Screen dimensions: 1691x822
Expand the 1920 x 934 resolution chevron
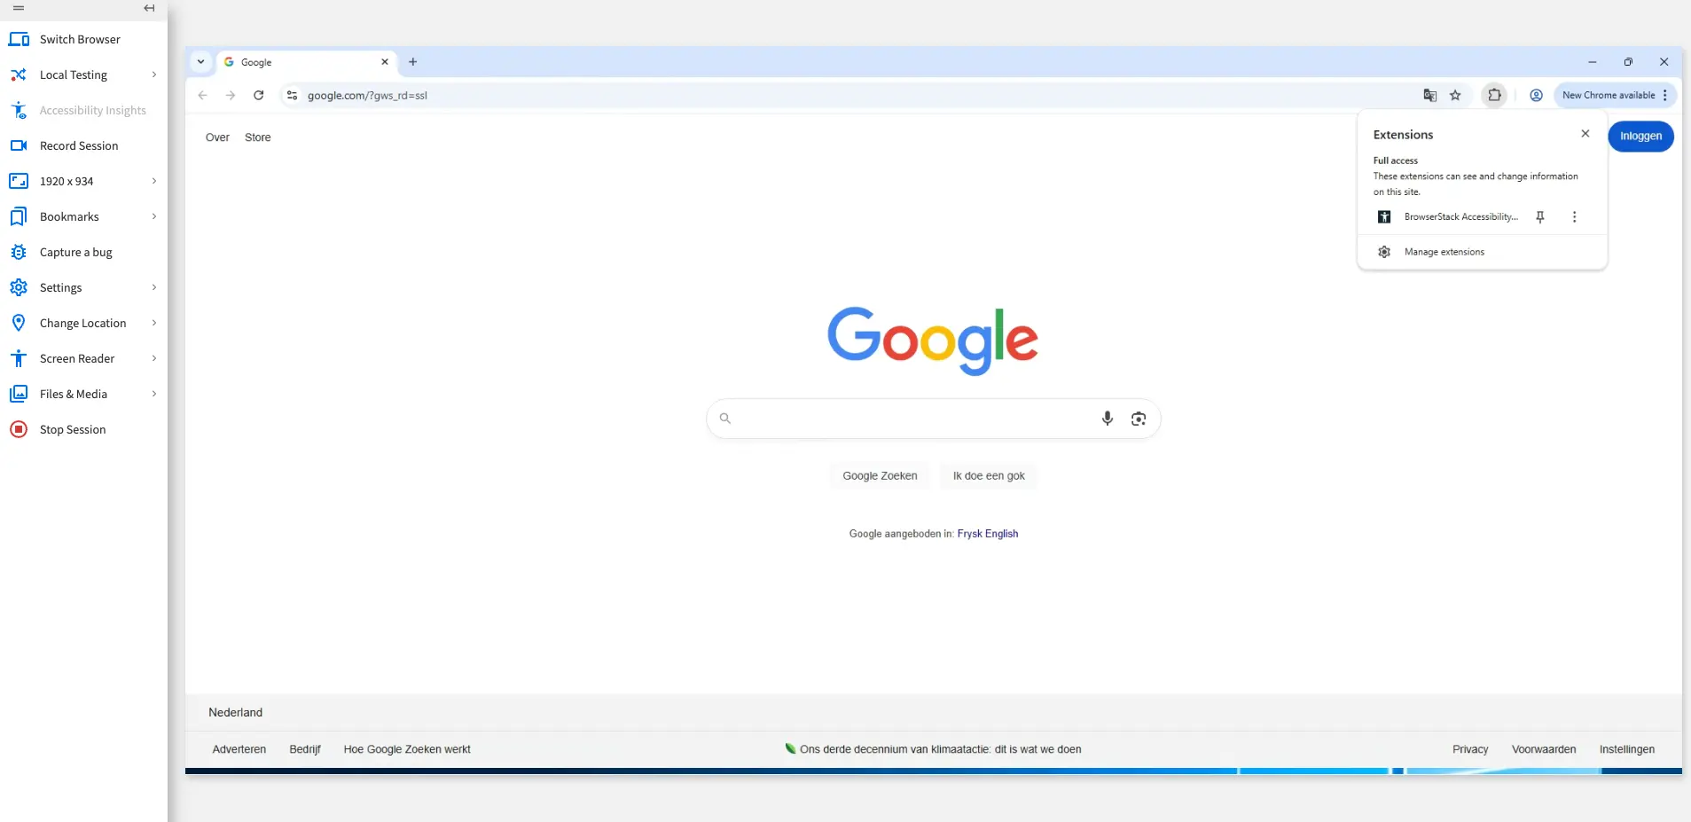[x=154, y=181]
